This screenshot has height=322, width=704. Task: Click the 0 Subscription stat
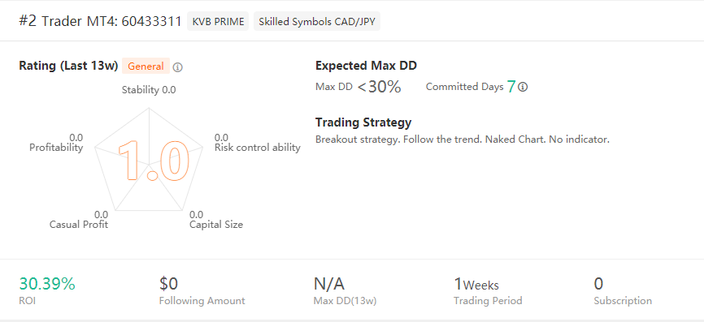(598, 284)
